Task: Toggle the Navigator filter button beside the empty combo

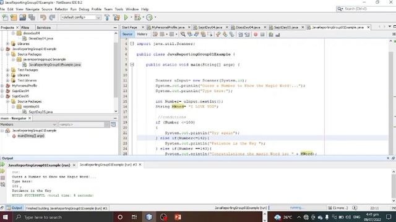Action: [113, 125]
